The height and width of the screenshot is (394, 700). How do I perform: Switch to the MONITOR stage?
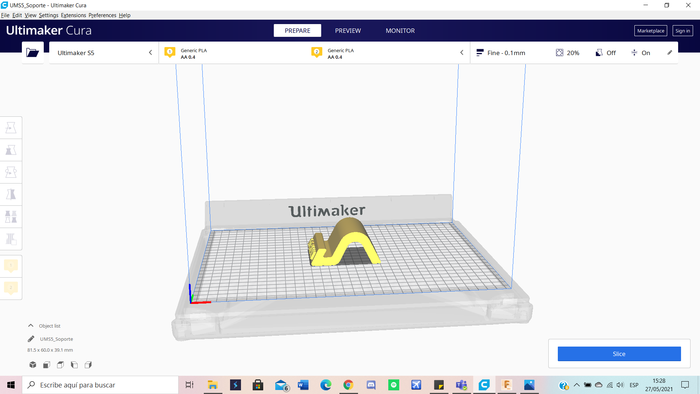400,31
